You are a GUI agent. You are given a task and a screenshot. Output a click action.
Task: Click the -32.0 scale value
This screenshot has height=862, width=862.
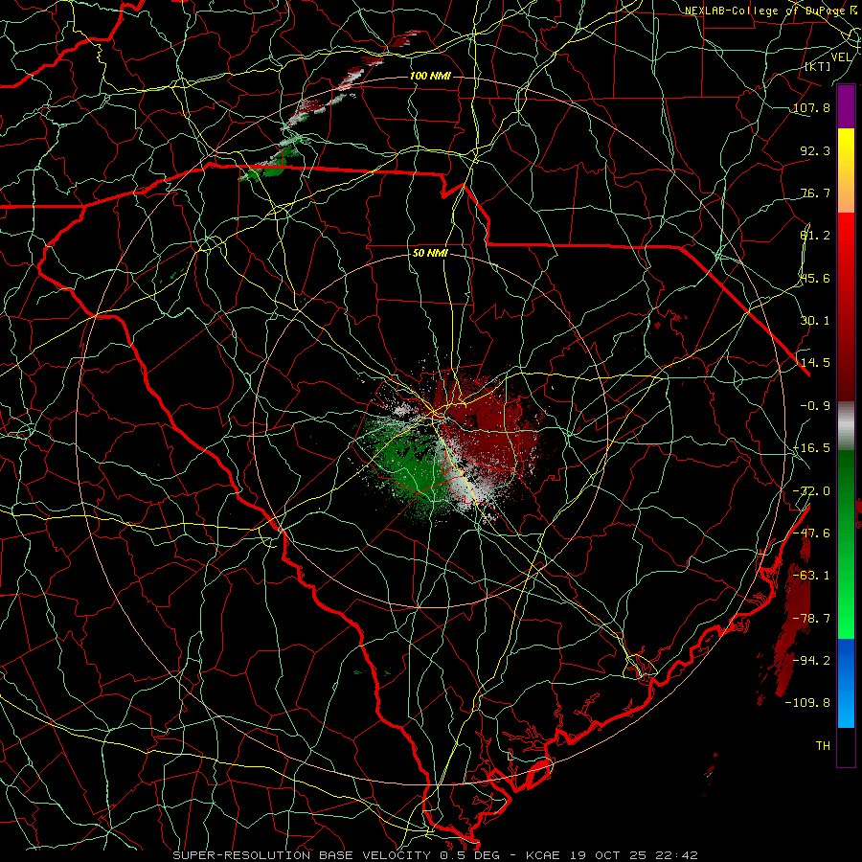click(x=811, y=491)
